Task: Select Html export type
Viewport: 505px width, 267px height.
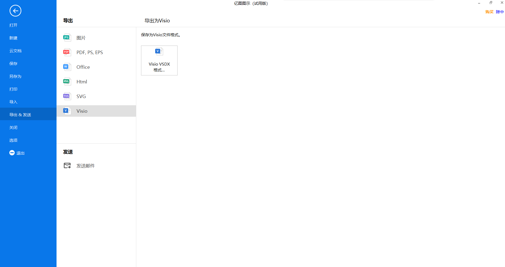Action: (x=82, y=82)
